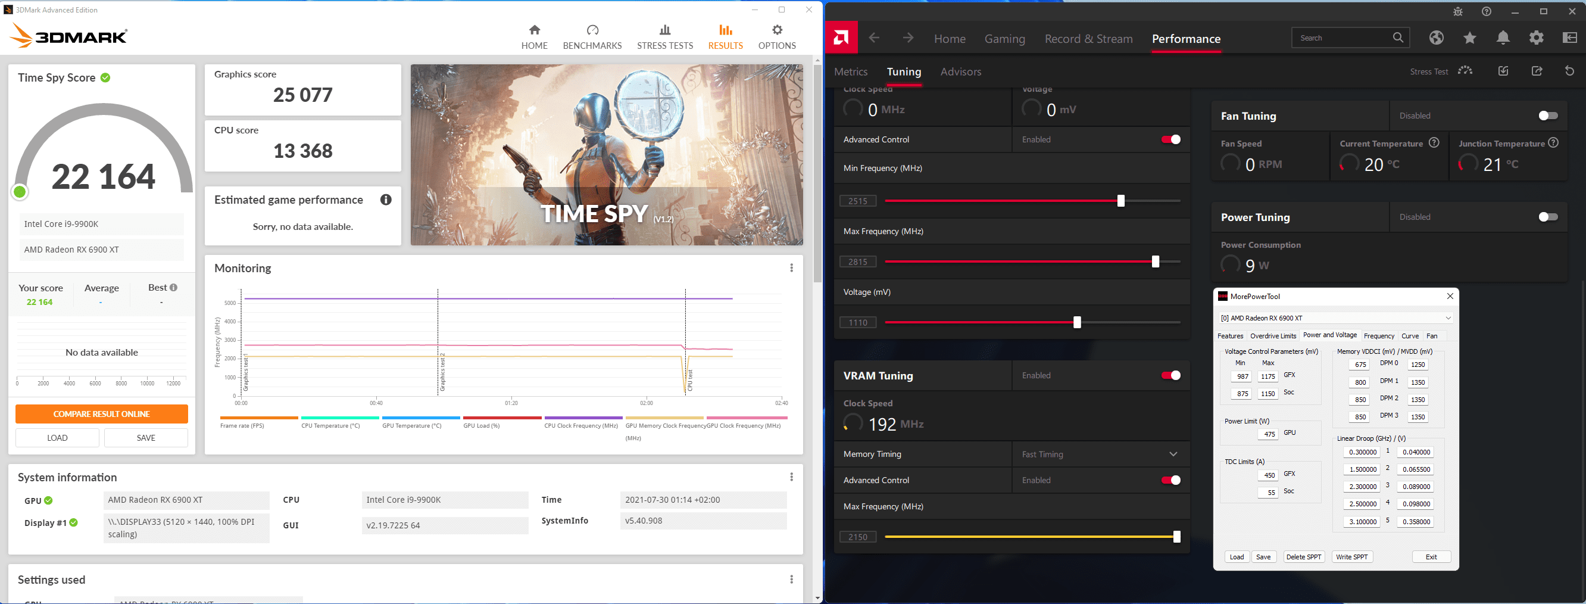Open AMD Software settings gear icon

tap(1536, 38)
